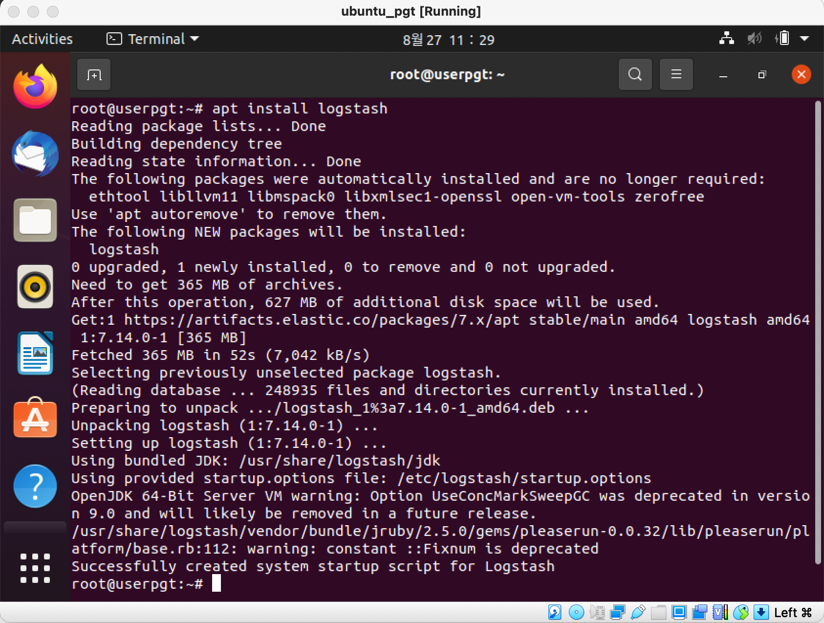Click the VirtualBox network adapters icon
The width and height of the screenshot is (824, 623).
tap(618, 612)
